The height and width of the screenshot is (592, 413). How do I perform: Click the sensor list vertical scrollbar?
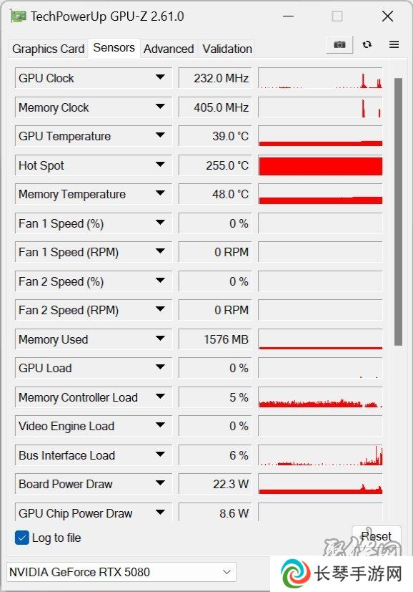tap(398, 211)
